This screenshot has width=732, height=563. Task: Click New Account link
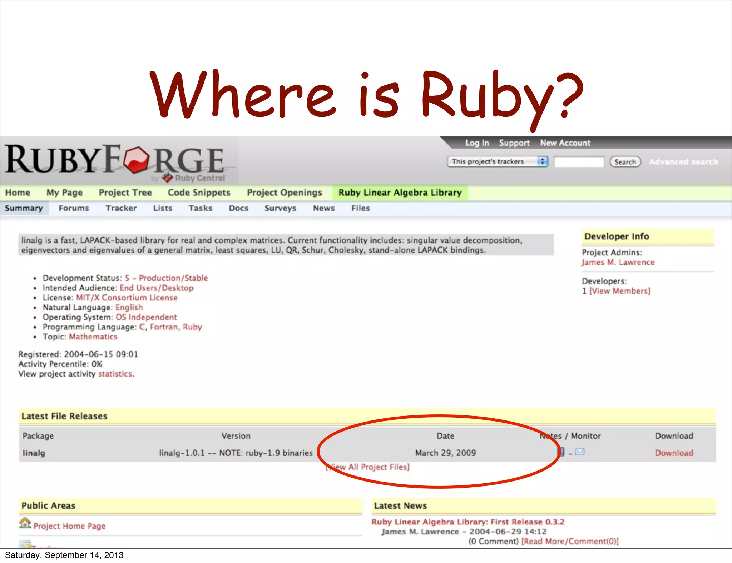point(565,143)
